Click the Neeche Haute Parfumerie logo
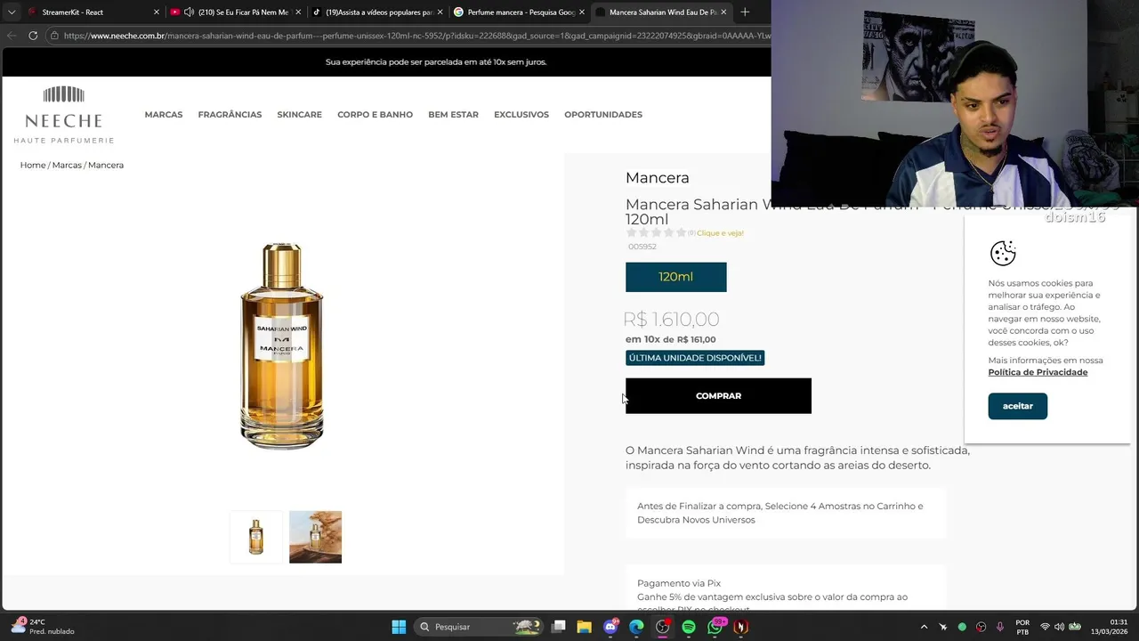This screenshot has width=1139, height=641. 64,115
